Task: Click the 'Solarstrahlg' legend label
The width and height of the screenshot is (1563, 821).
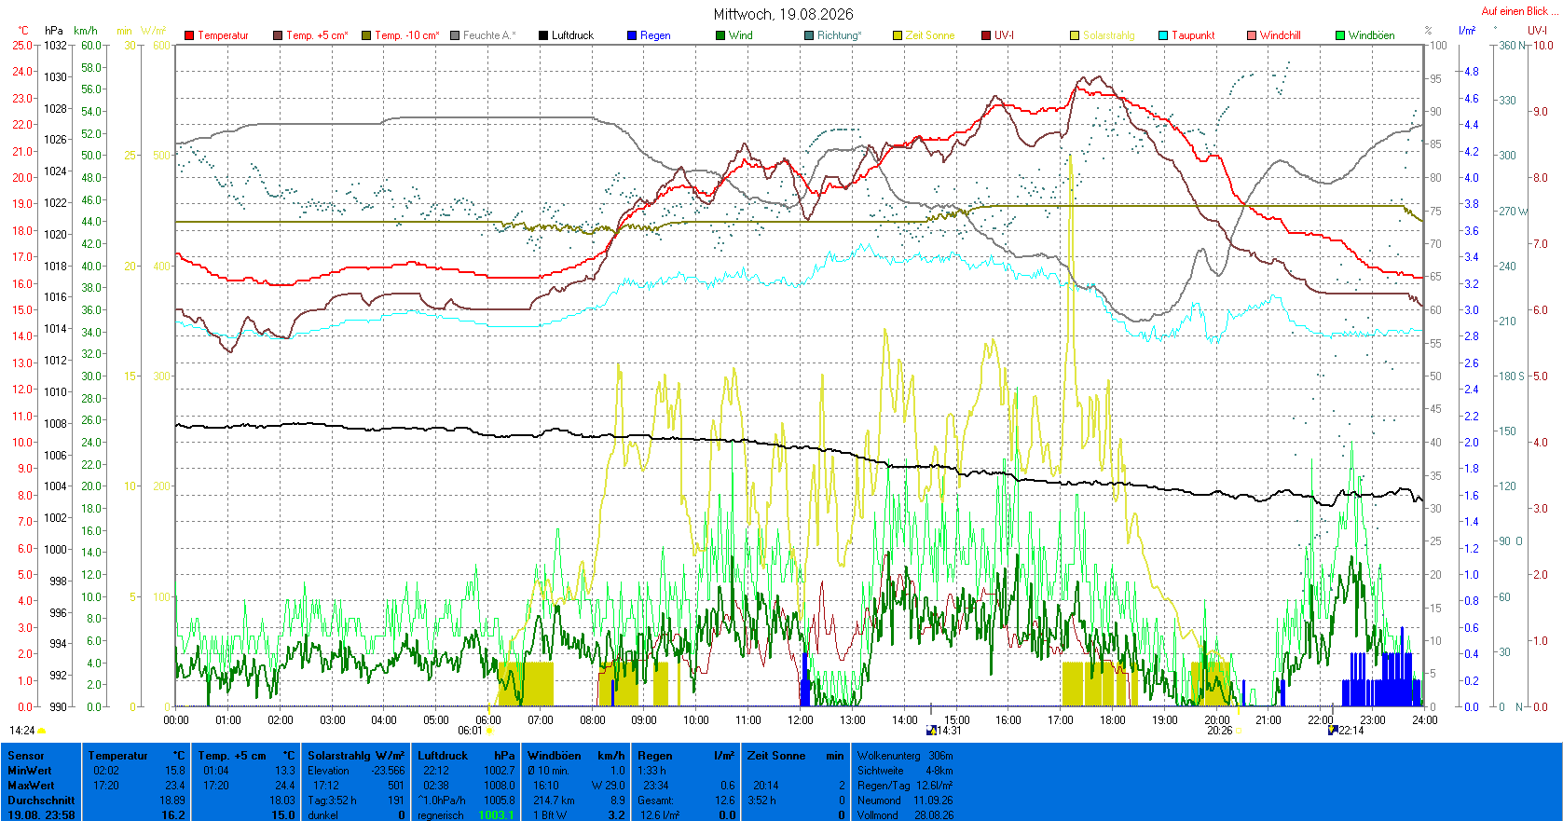Action: (1109, 35)
